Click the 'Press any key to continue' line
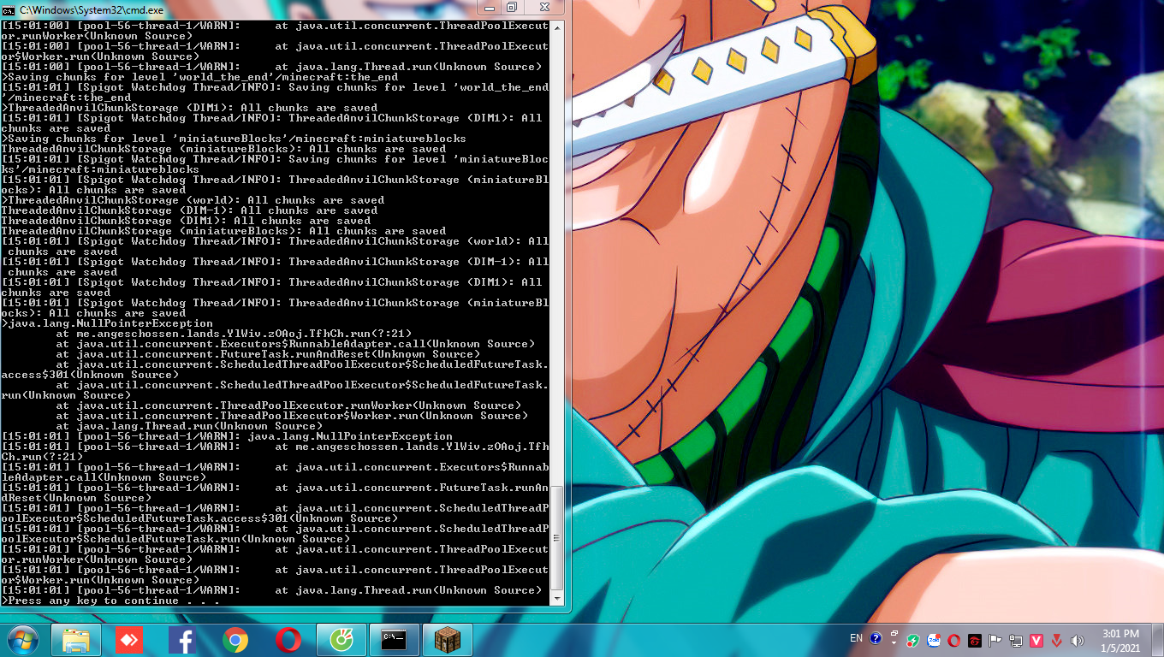 pos(110,601)
